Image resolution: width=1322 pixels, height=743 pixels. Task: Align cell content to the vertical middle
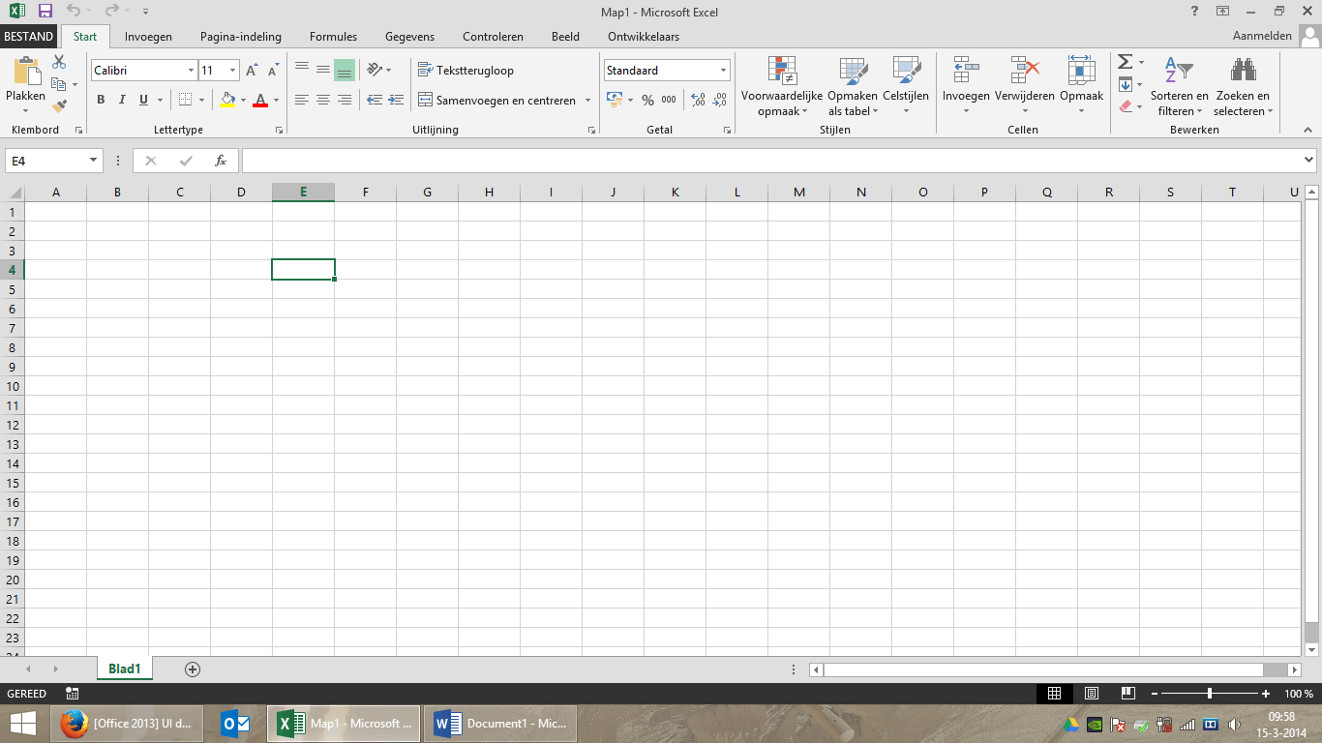(323, 70)
